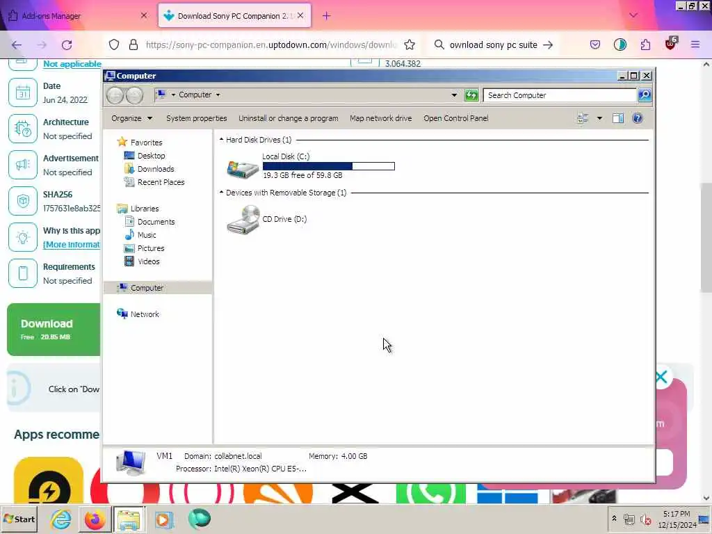The height and width of the screenshot is (534, 712).
Task: Collapse Devices with Removable Storage group
Action: coord(222,193)
